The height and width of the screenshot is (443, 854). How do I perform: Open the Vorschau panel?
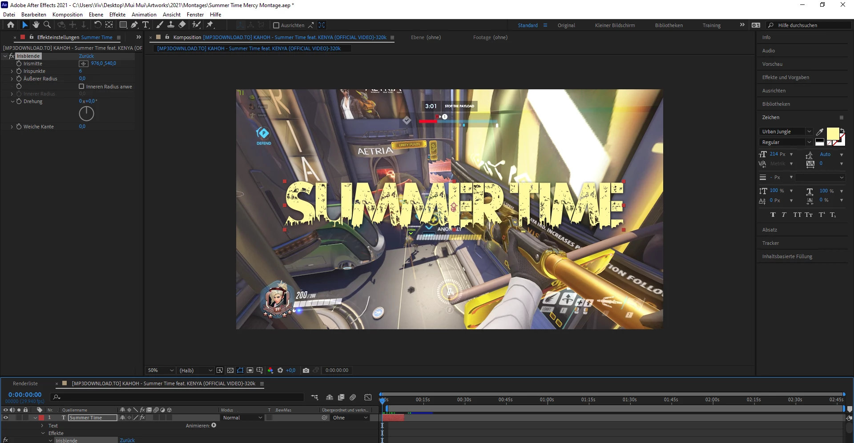(772, 64)
